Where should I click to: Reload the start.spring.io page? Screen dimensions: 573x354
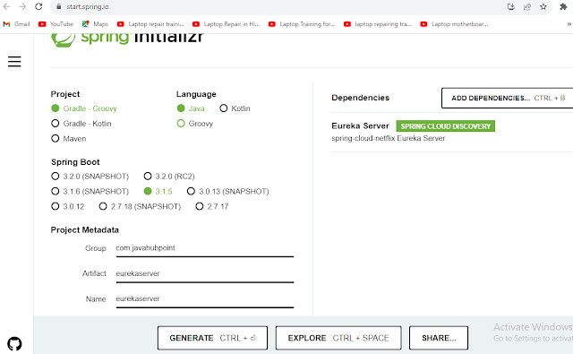[x=38, y=6]
